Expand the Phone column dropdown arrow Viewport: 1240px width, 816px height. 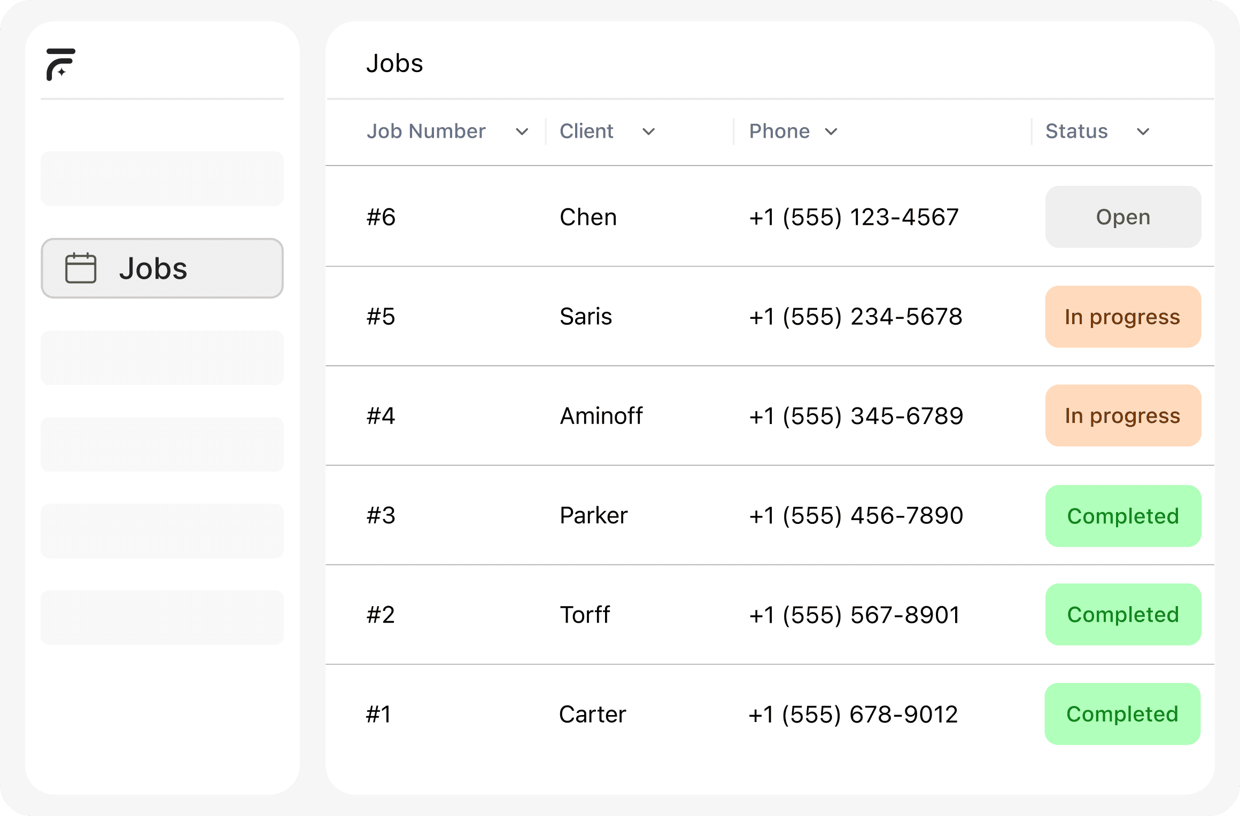(831, 131)
